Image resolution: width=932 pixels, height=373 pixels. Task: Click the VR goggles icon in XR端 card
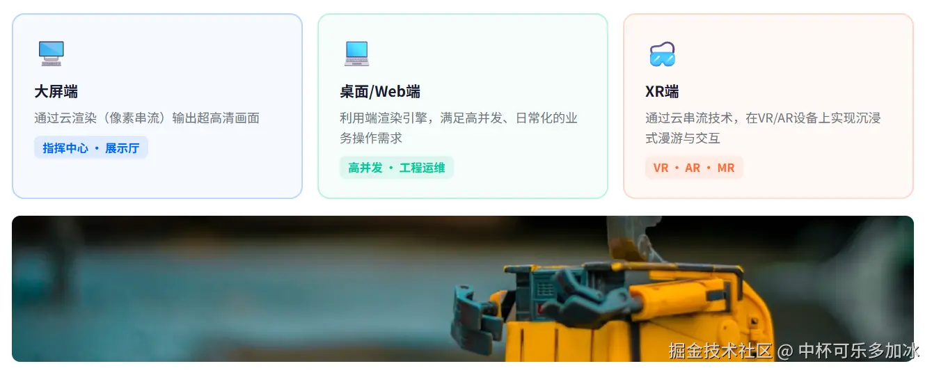click(662, 54)
